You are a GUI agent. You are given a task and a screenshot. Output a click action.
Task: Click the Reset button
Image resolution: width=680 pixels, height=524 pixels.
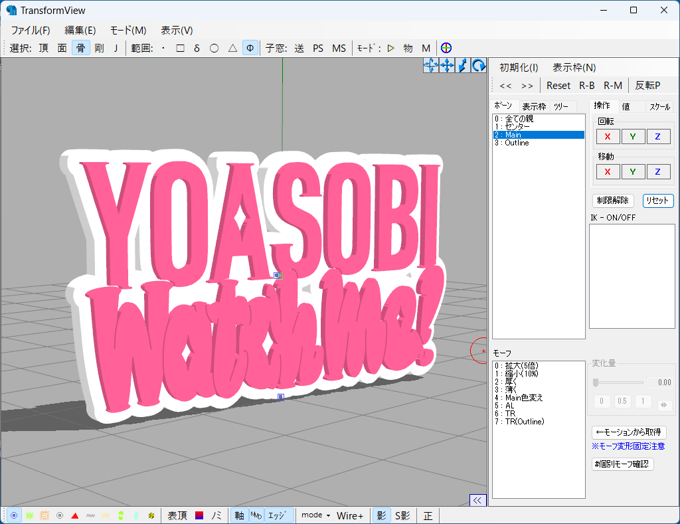click(x=558, y=86)
